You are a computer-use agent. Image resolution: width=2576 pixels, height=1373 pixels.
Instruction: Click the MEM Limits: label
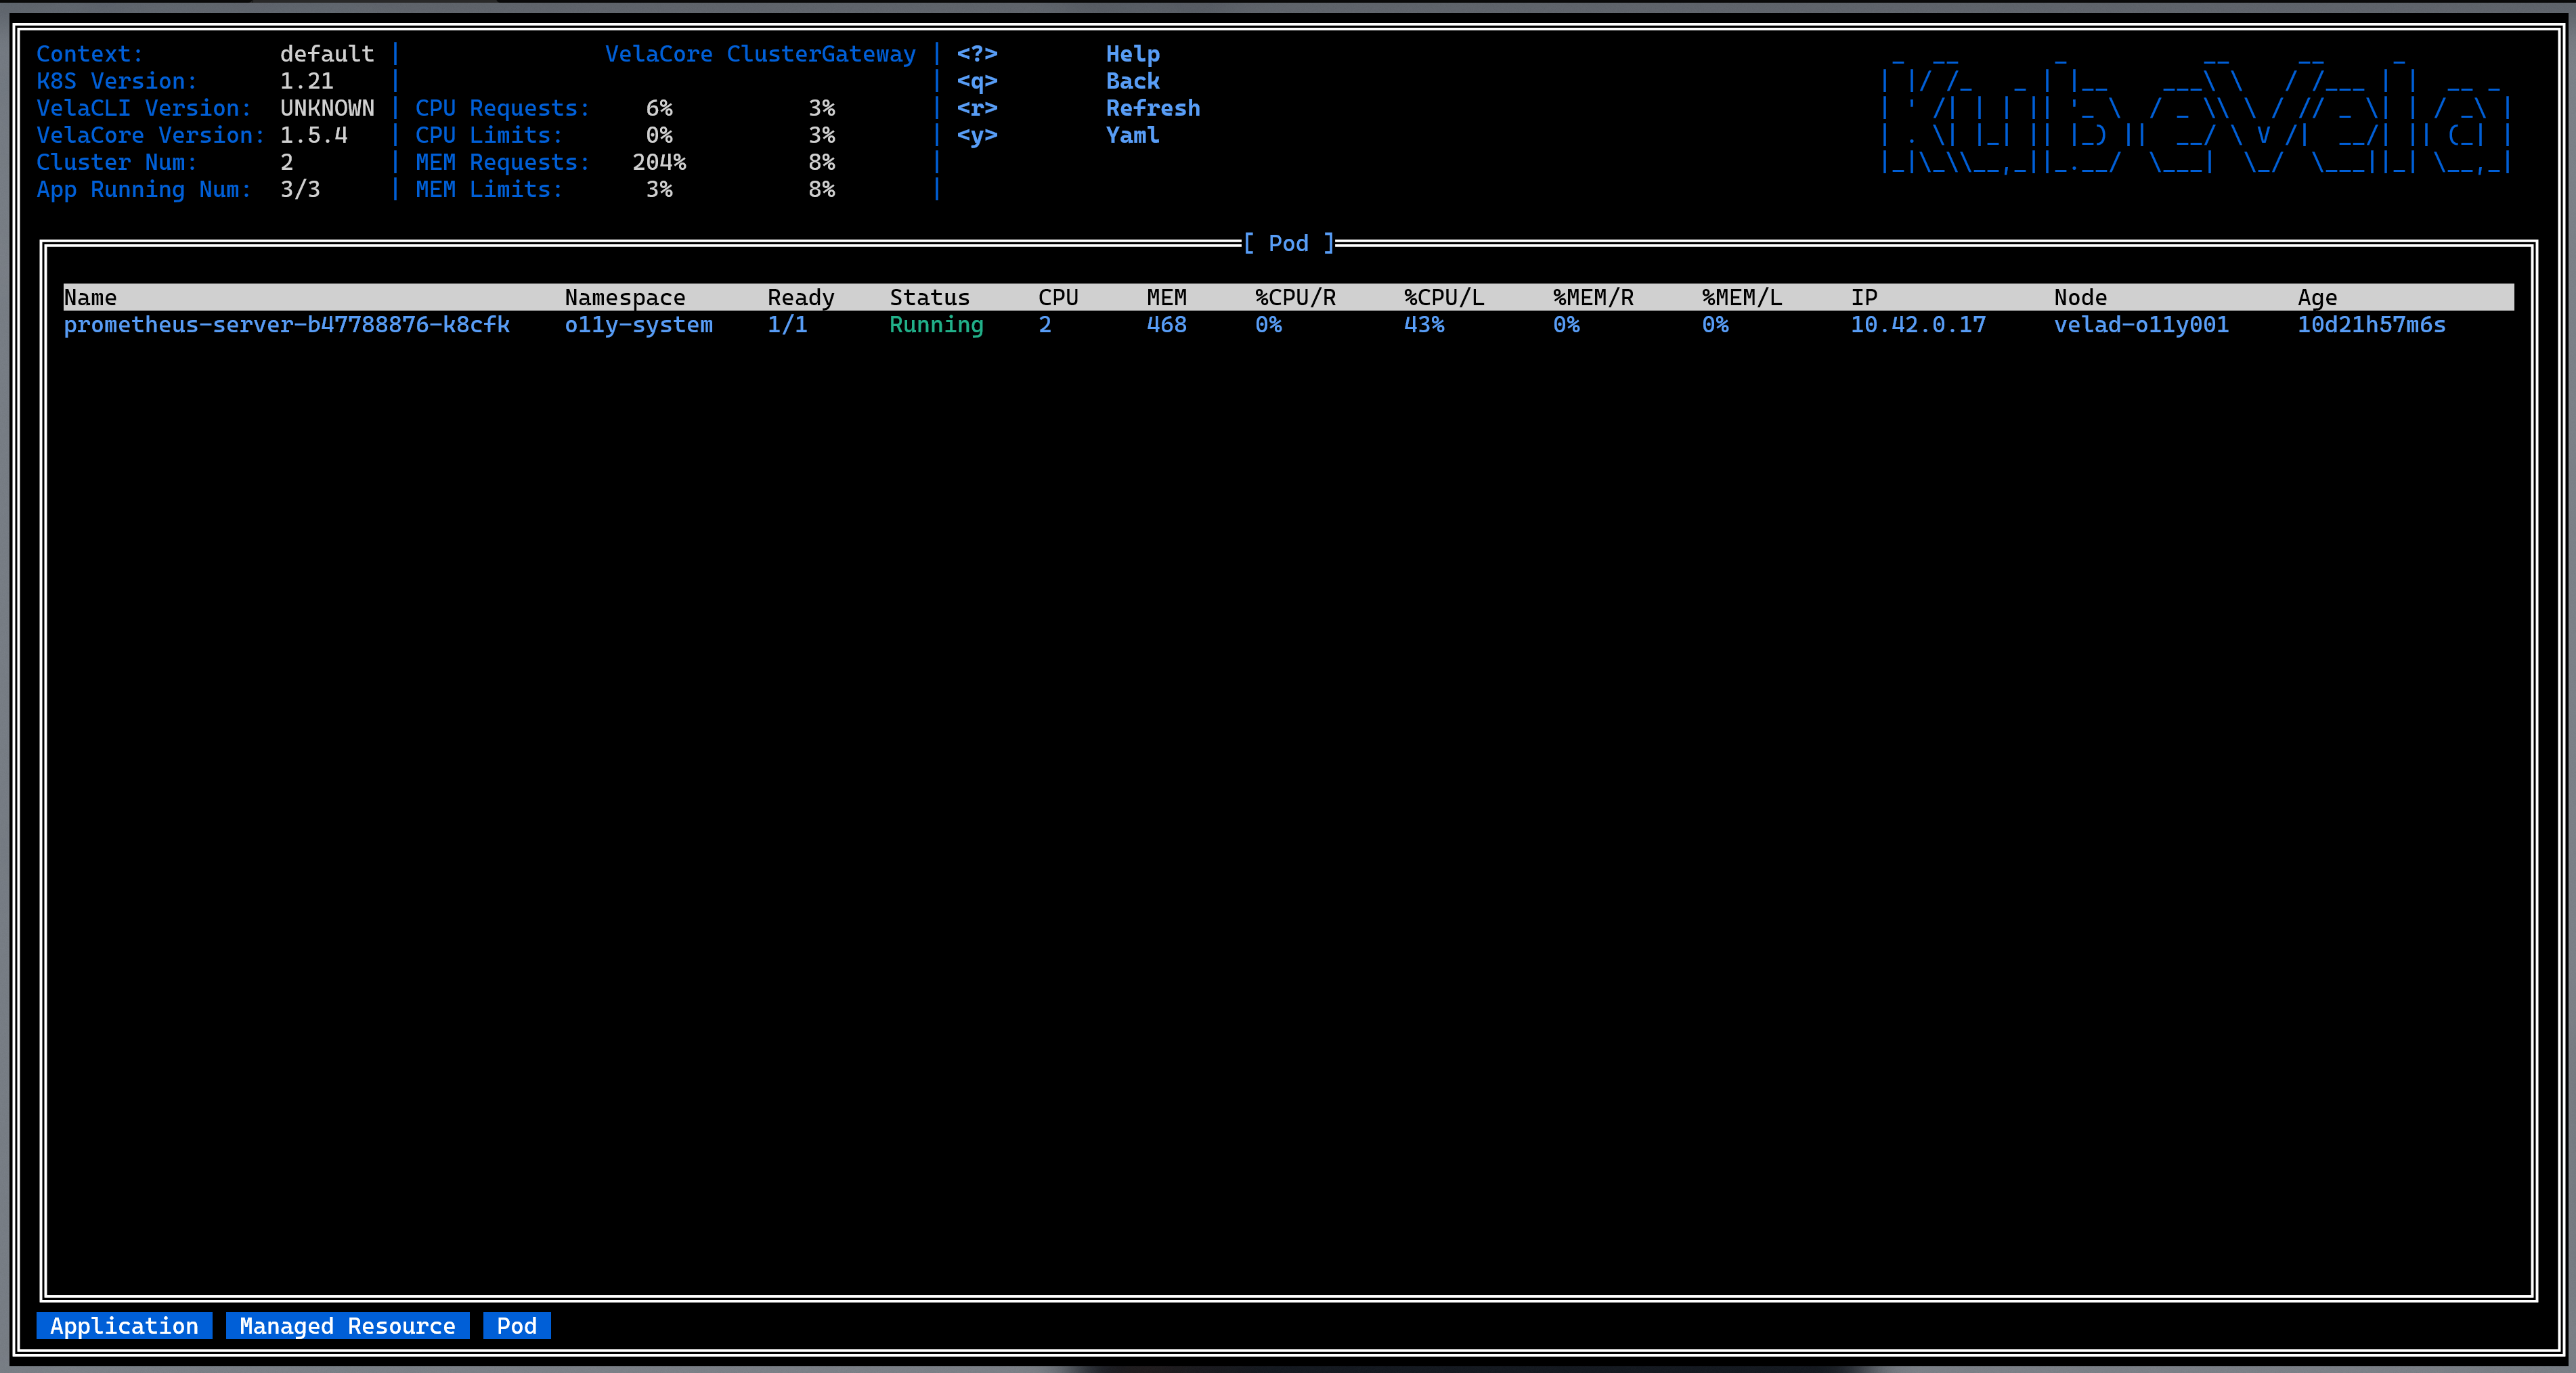pos(489,189)
